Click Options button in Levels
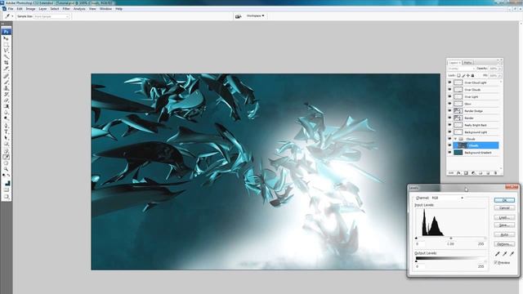This screenshot has width=523, height=294. [x=504, y=244]
